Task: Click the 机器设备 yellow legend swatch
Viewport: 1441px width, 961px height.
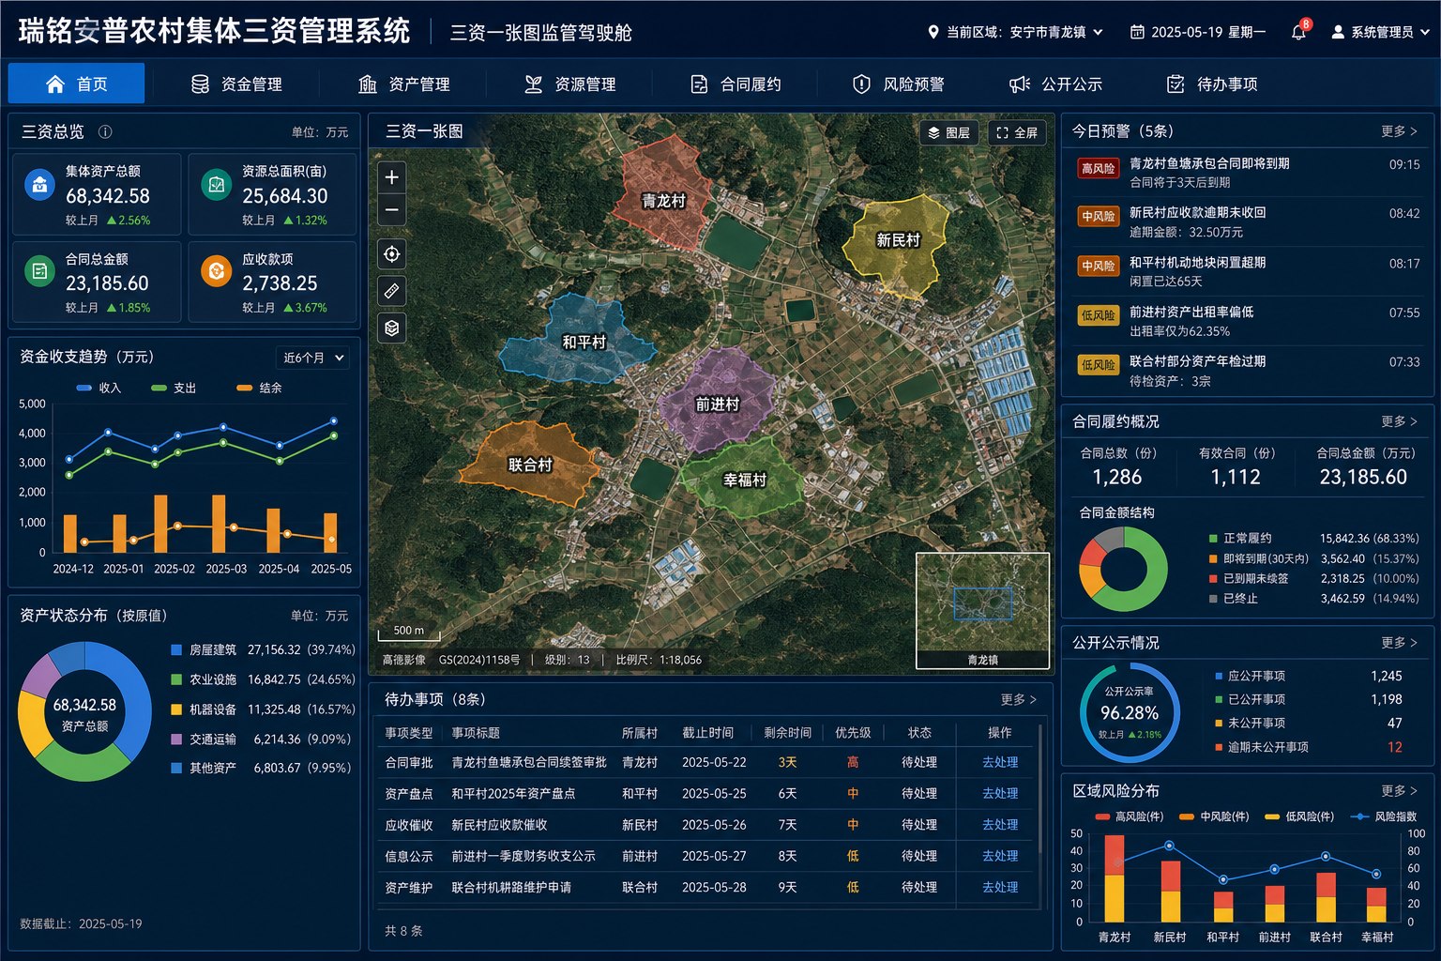Action: coord(176,709)
